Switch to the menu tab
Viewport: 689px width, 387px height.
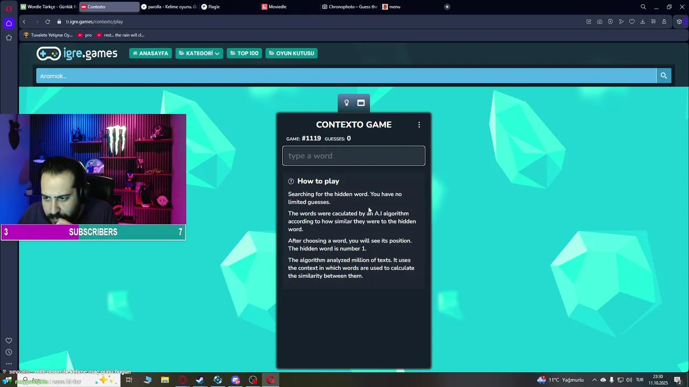[411, 7]
